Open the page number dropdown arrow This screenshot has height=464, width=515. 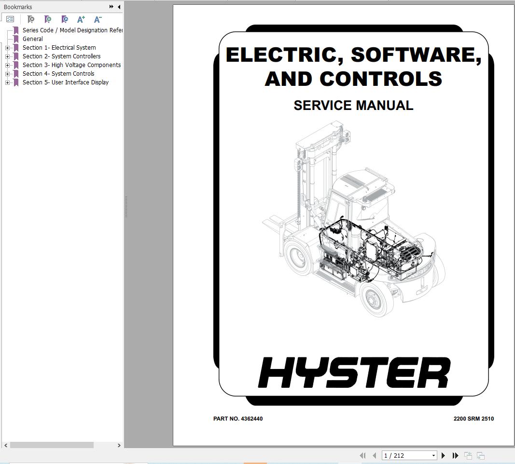tap(433, 455)
